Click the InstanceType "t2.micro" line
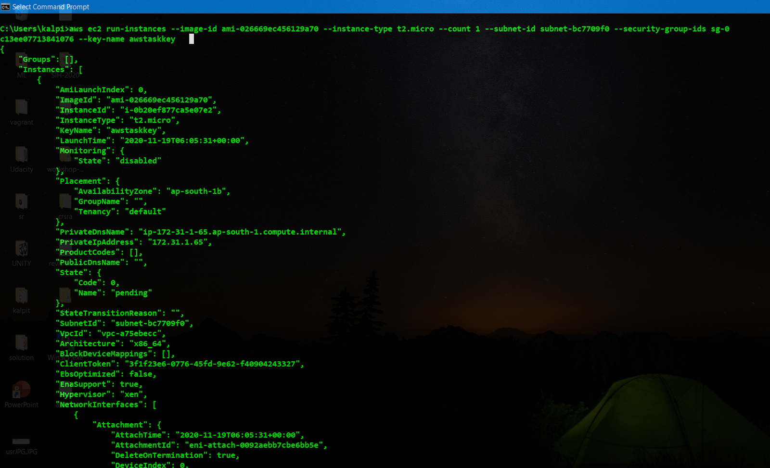This screenshot has width=770, height=468. click(117, 120)
